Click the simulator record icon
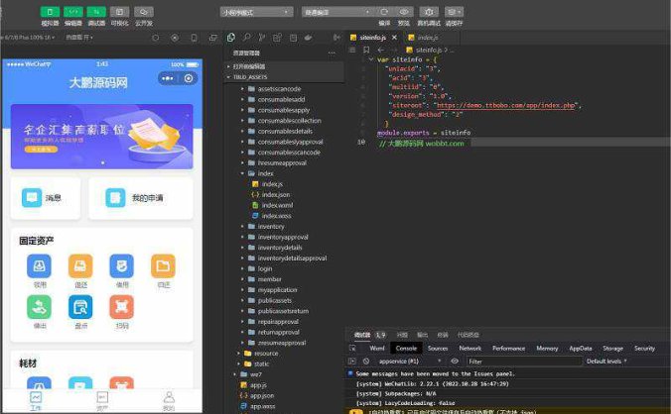 175,38
